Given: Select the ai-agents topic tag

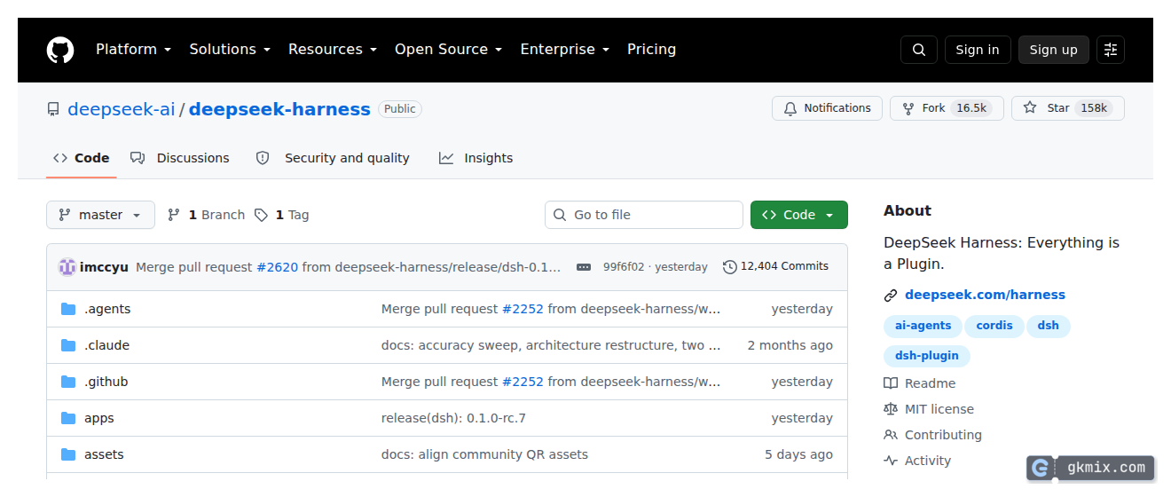Looking at the screenshot, I should pos(923,326).
